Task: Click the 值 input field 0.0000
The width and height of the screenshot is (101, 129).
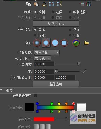Action: (x=44, y=71)
